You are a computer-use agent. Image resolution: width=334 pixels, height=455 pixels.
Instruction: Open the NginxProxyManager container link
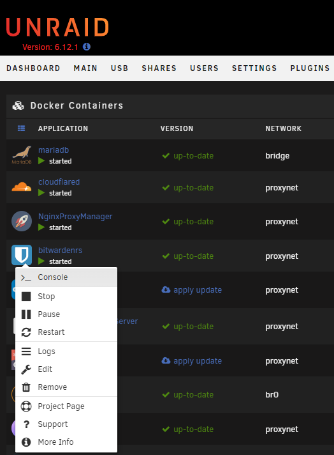click(75, 217)
